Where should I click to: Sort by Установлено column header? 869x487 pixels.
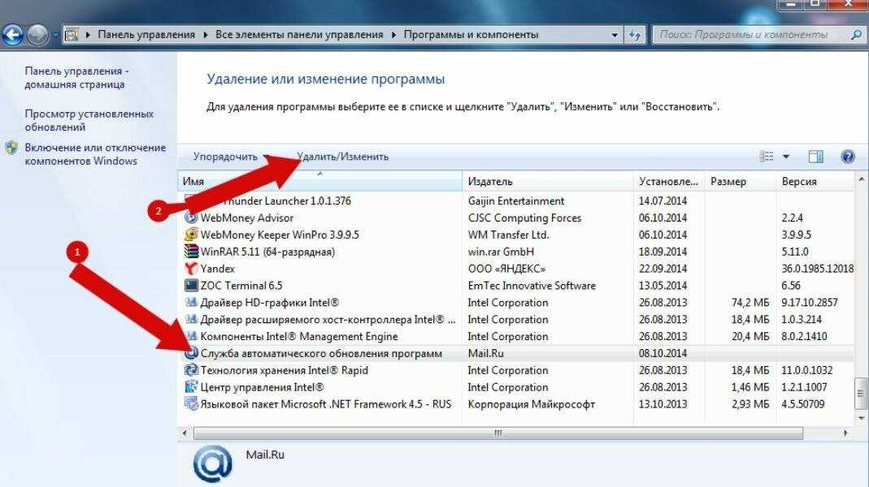[669, 181]
